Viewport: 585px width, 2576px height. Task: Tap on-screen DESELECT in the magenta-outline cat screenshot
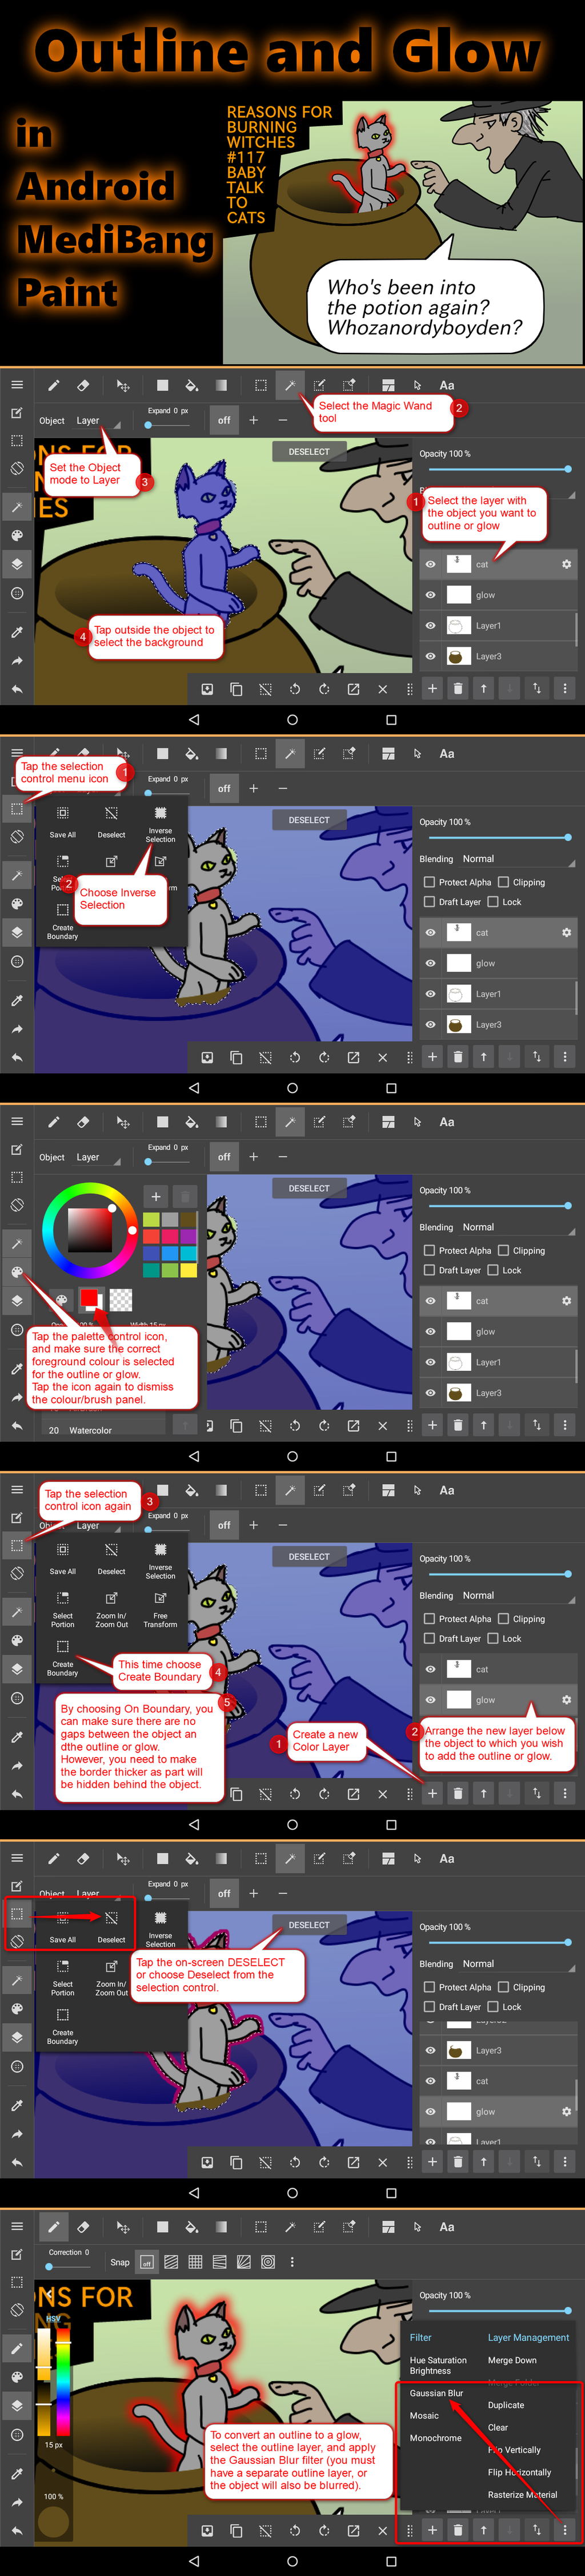pos(308,1925)
